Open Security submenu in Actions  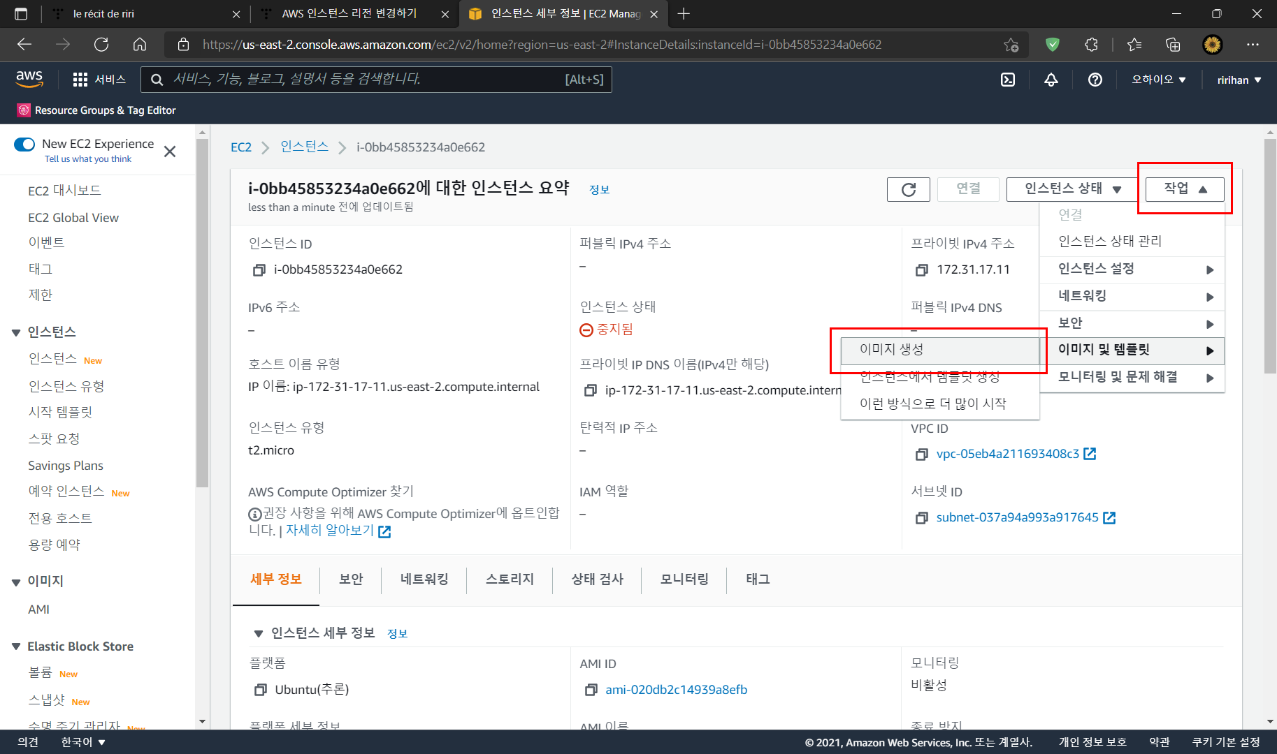[1132, 323]
